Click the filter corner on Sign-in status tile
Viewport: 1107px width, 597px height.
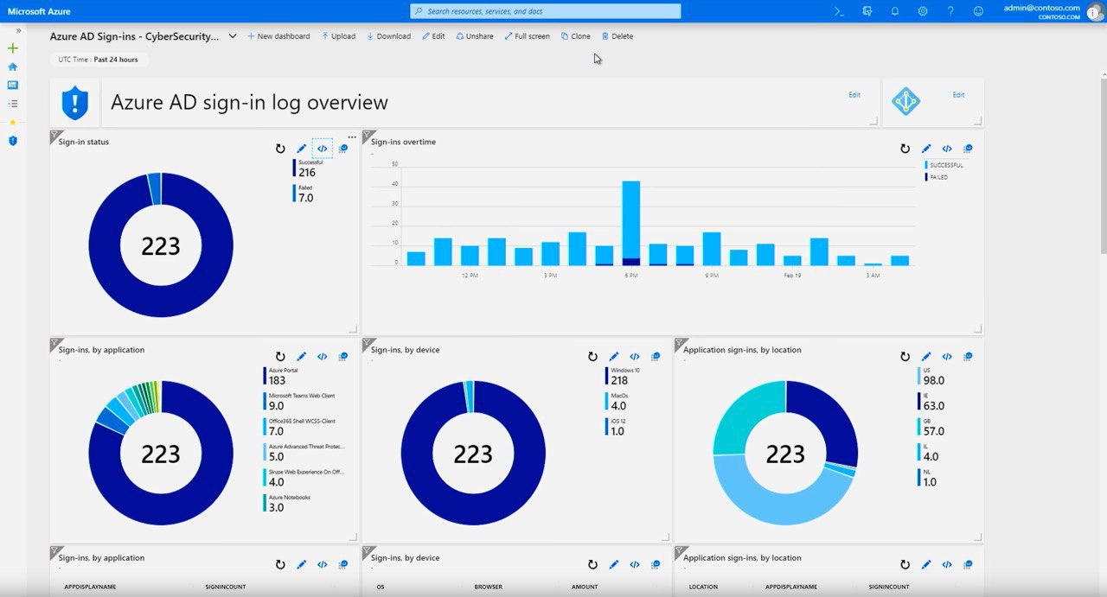click(x=55, y=136)
